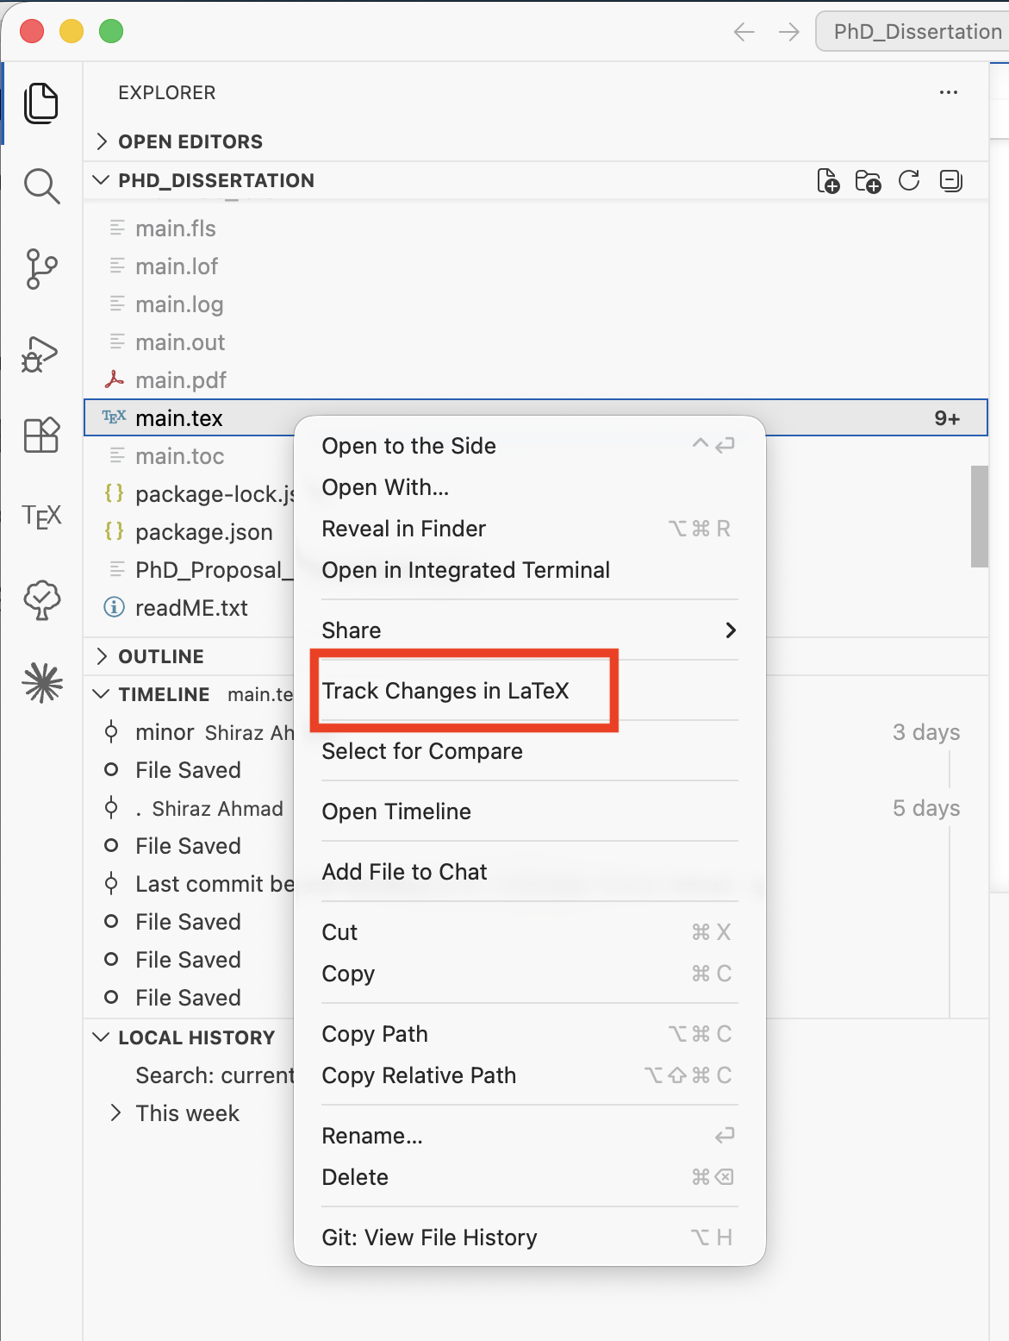This screenshot has height=1341, width=1009.
Task: Open the Source Control view icon
Action: click(x=41, y=269)
